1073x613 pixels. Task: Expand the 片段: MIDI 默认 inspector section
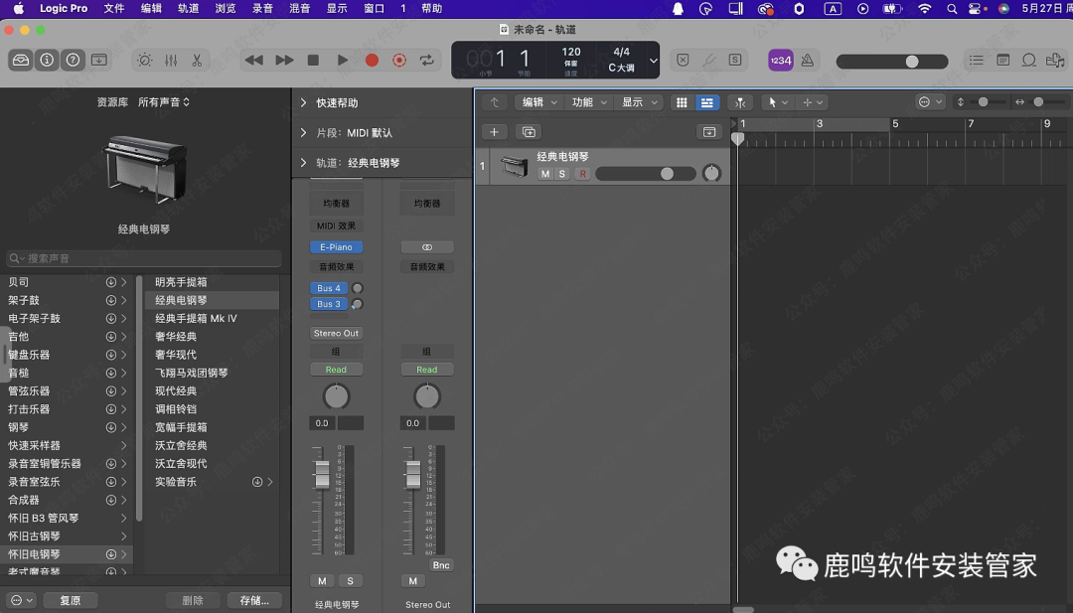(304, 133)
